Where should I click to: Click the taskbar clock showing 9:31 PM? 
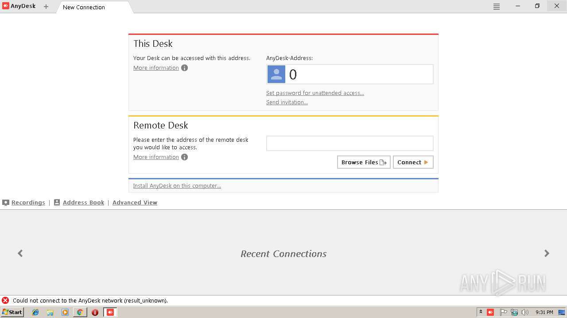(x=544, y=312)
